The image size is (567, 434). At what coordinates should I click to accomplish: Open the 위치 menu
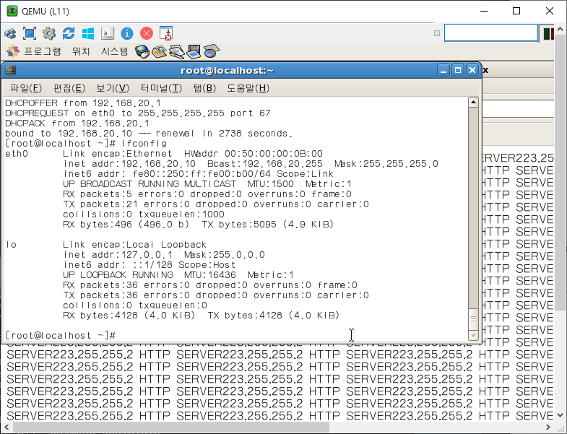coord(81,51)
